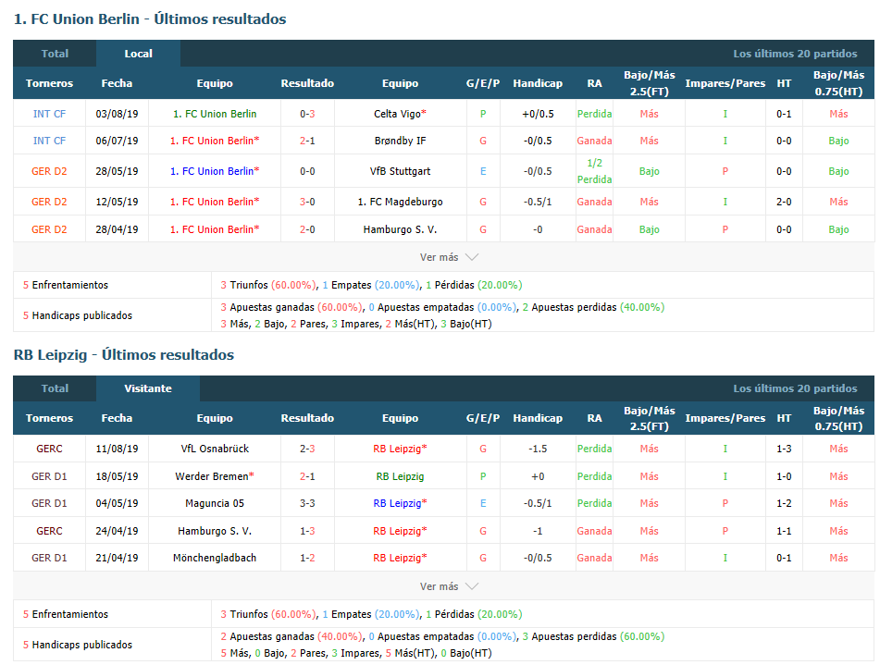Select Visitante tab in RB Leipzig table

pyautogui.click(x=148, y=388)
